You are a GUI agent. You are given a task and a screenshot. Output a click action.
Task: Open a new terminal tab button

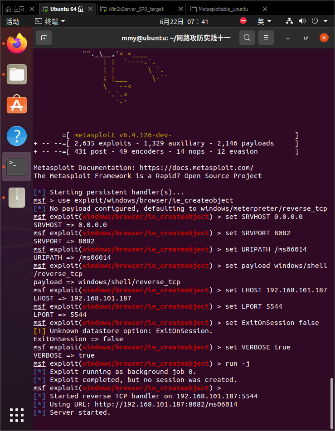44,38
